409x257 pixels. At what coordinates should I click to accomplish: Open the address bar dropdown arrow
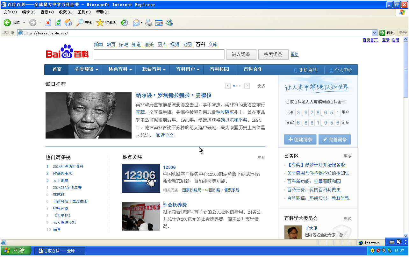pos(375,32)
